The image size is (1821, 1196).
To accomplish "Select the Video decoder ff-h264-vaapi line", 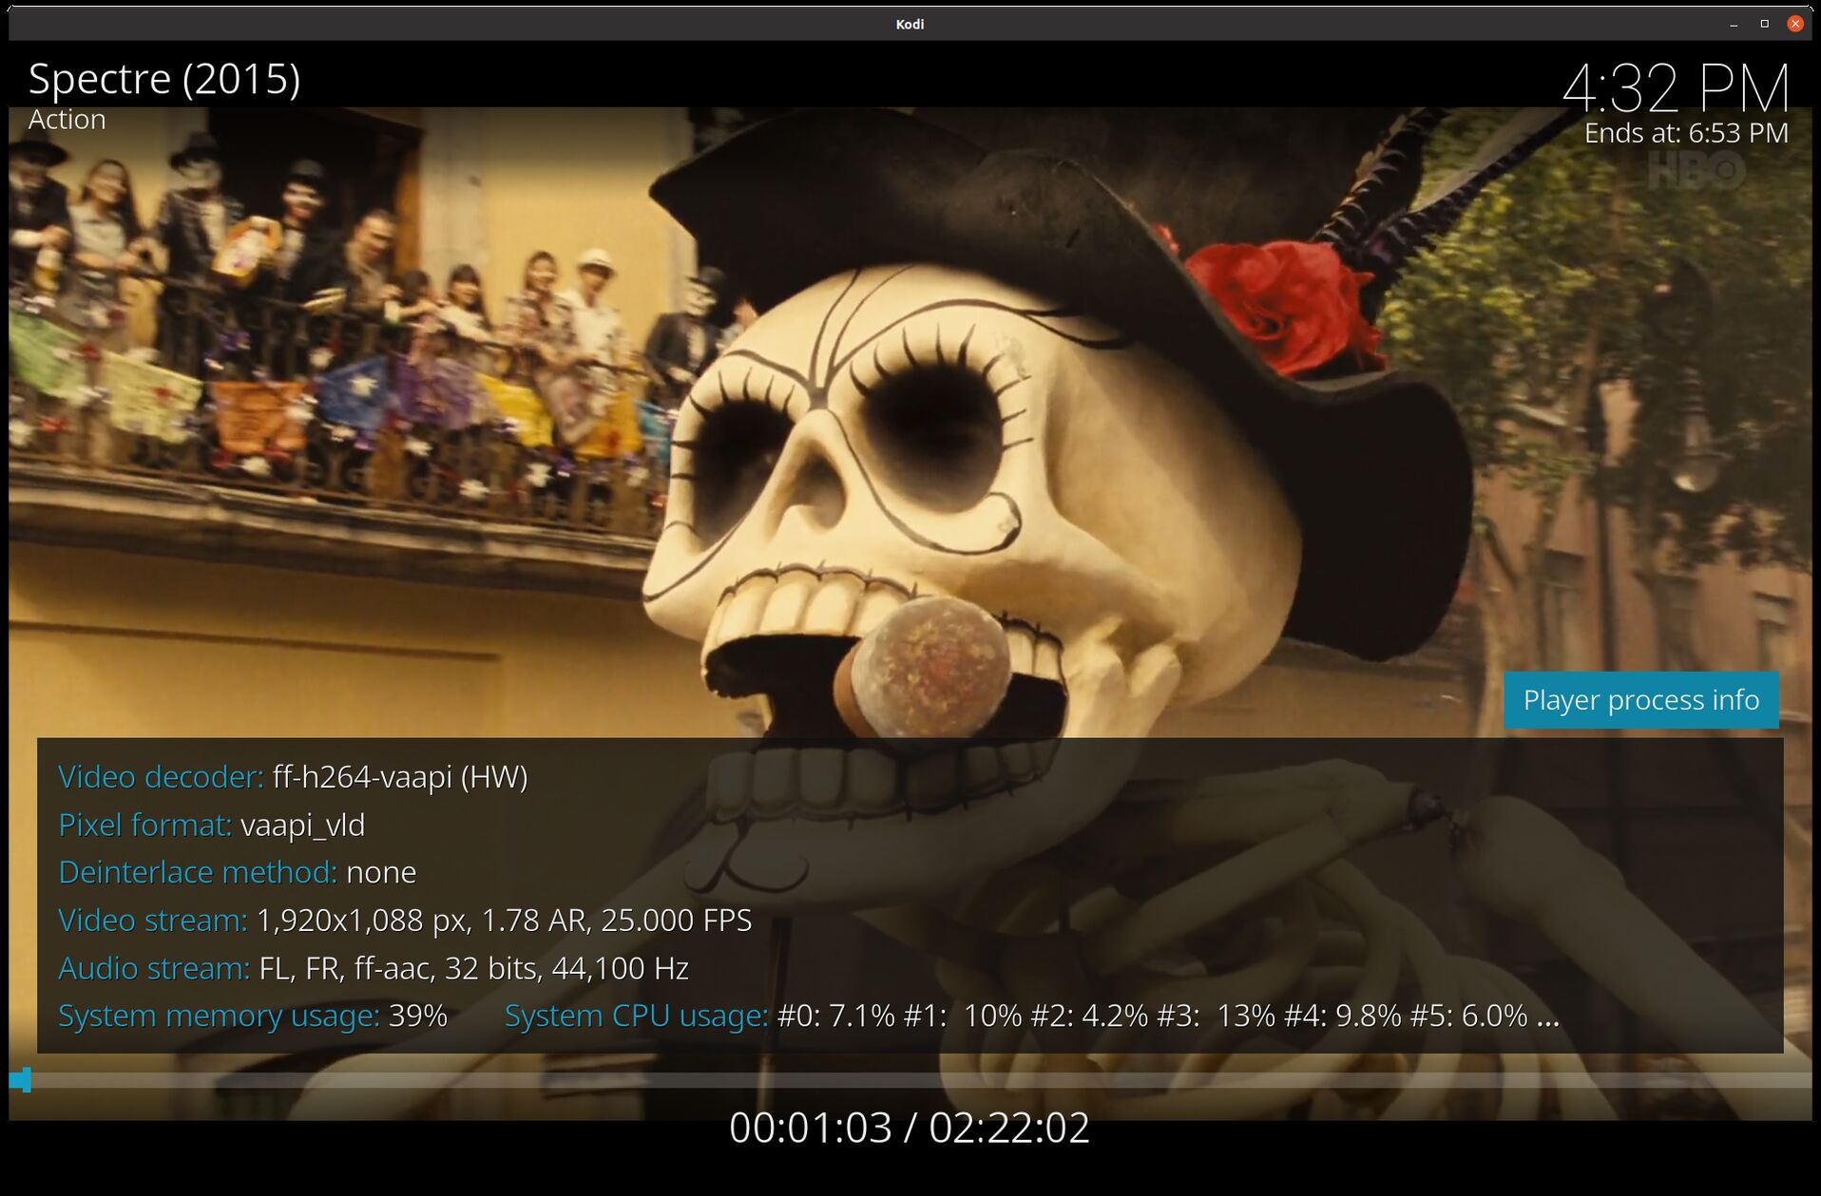I will tap(293, 777).
